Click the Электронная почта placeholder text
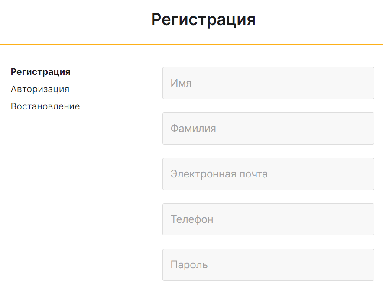The height and width of the screenshot is (286, 383). (x=219, y=174)
